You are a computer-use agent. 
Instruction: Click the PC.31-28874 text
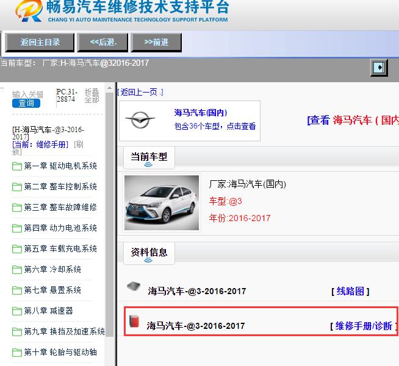pos(66,96)
